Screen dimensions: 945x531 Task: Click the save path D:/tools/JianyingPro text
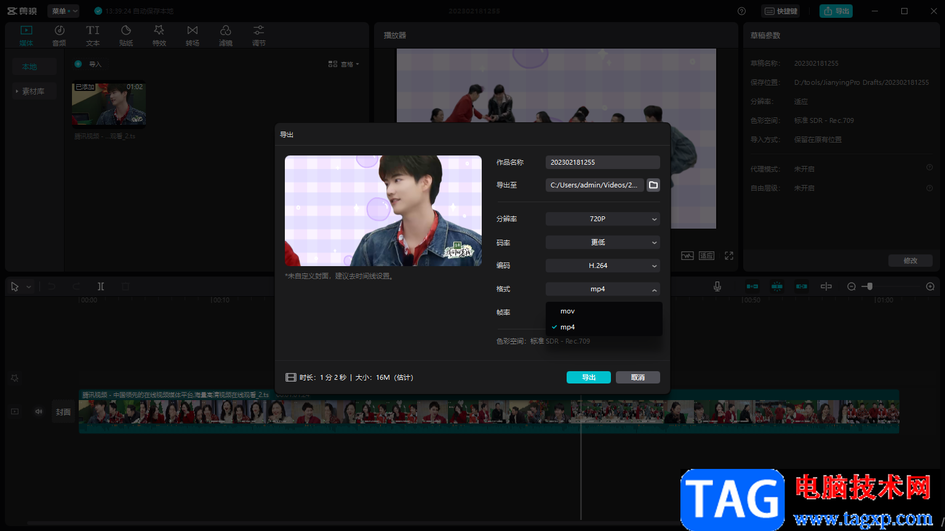(861, 82)
